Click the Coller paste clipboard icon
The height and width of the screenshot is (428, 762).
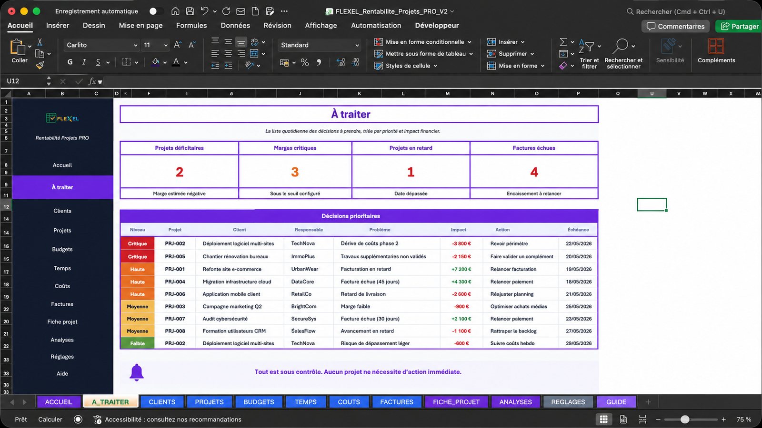(18, 48)
